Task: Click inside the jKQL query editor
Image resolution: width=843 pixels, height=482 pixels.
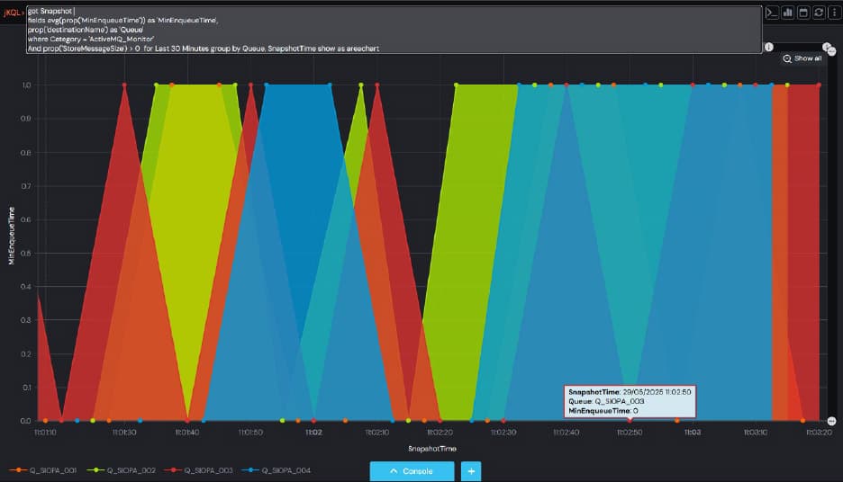Action: 387,27
